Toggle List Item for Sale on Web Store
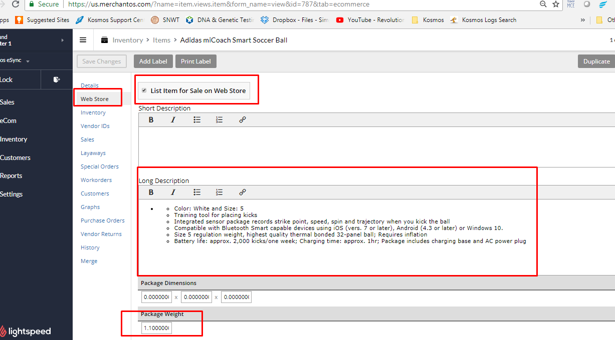 coord(144,90)
